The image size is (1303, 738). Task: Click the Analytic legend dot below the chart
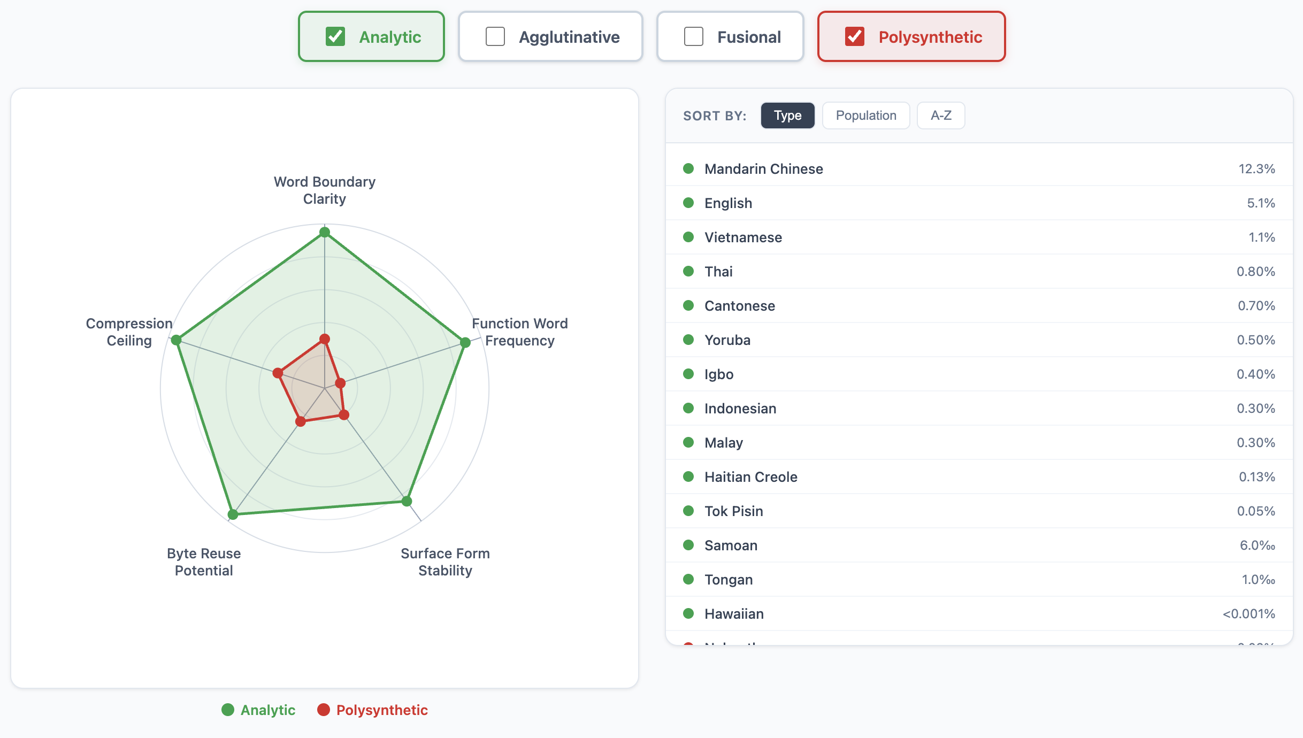(228, 710)
